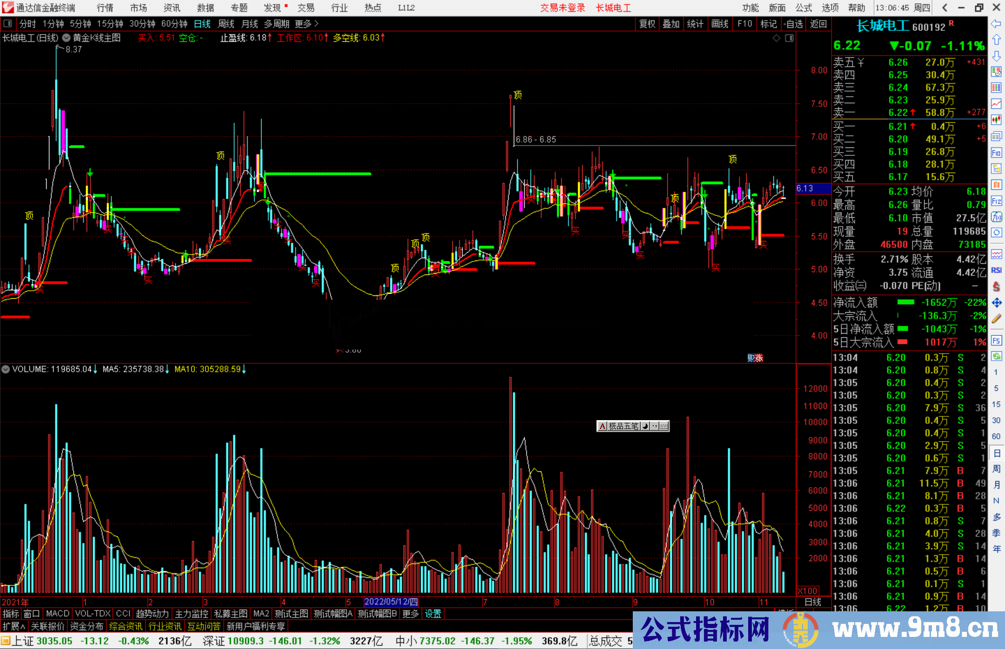Viewport: 1005px width, 649px height.
Task: Click the 5日净流入额 green bar
Action: [903, 329]
